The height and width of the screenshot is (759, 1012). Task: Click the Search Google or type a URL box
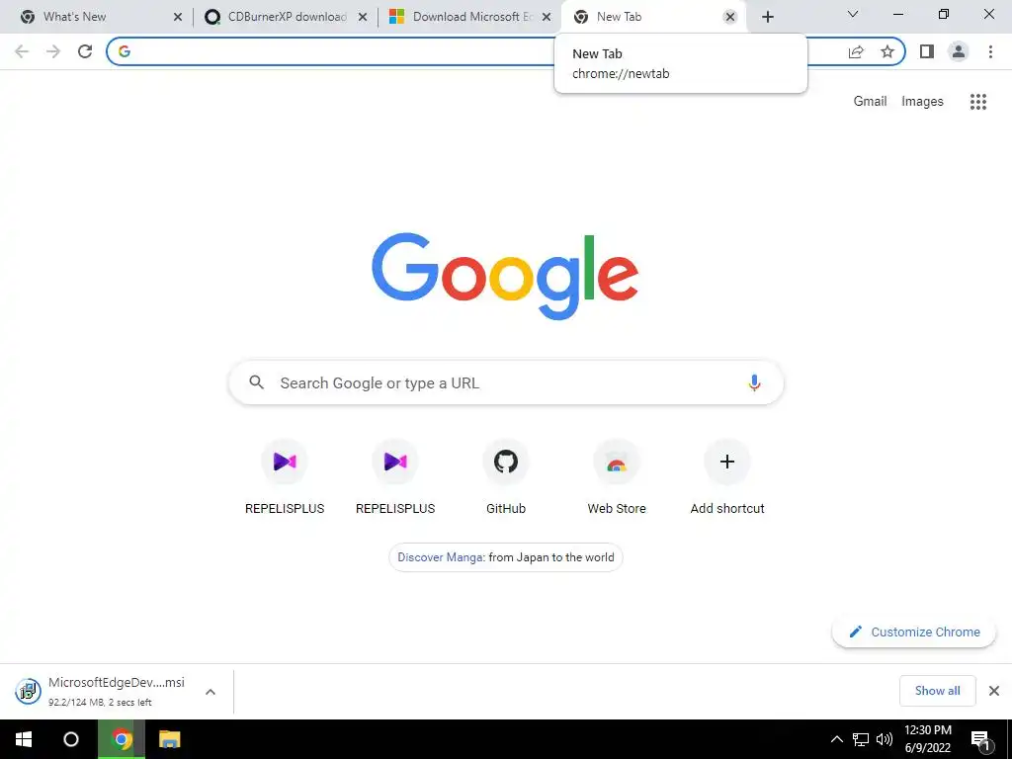tap(506, 382)
